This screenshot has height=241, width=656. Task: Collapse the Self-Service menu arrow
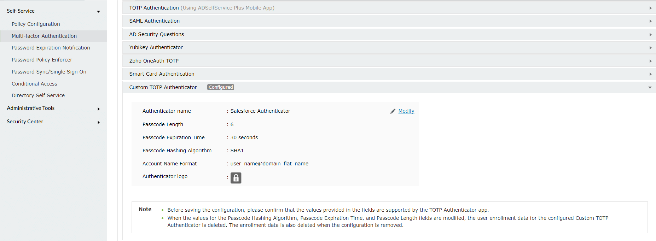(98, 12)
